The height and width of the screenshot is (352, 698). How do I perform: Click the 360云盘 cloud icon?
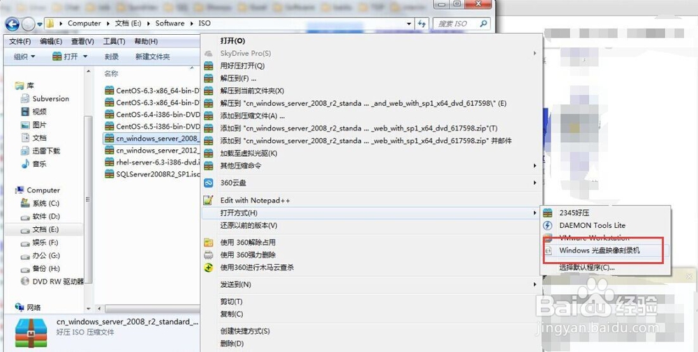coord(208,183)
